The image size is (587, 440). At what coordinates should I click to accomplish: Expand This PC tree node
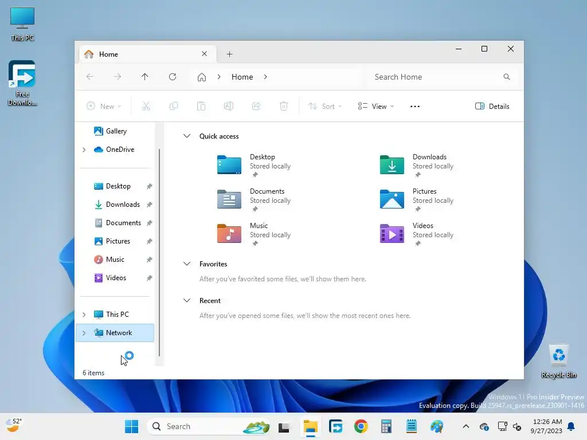pyautogui.click(x=84, y=315)
